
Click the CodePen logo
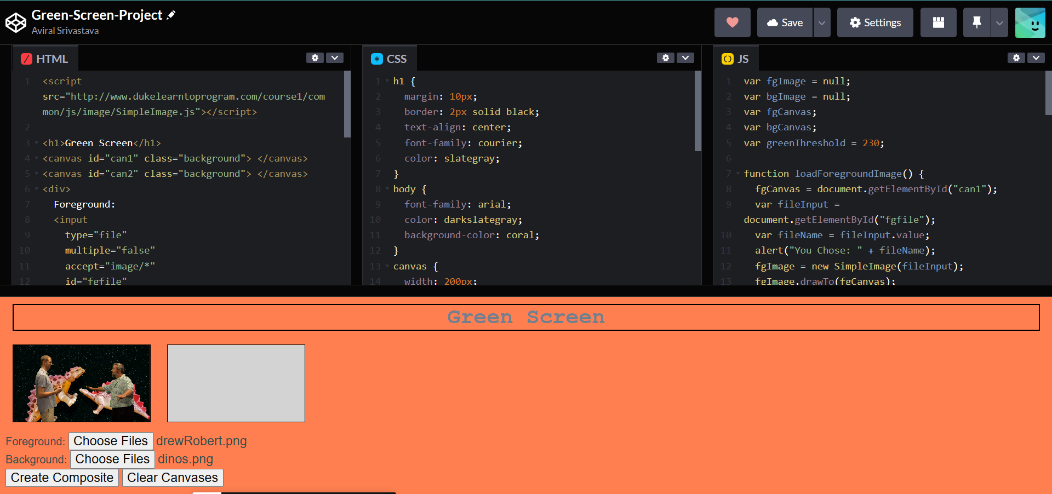click(15, 22)
